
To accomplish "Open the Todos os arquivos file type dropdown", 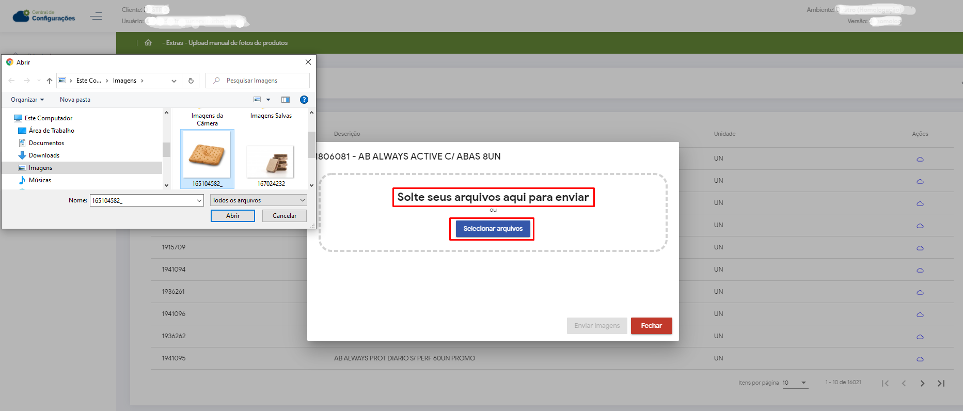I will pos(259,200).
